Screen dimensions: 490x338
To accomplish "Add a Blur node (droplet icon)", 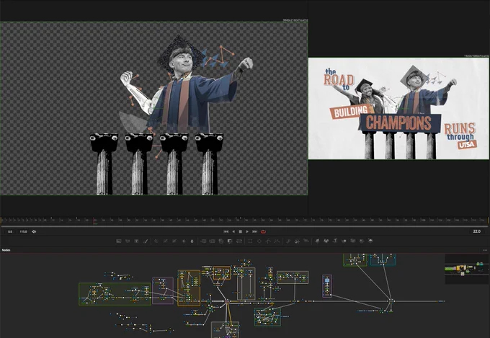I will pos(192,241).
